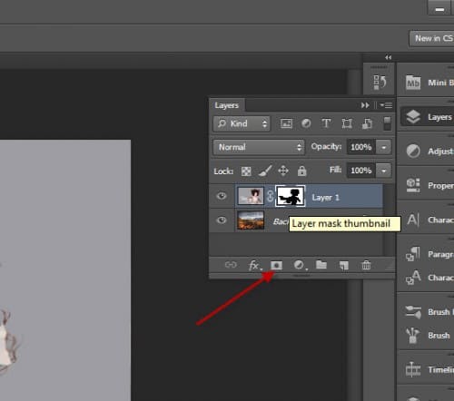Screen dimensions: 454x401
Task: Click the shape layer filter icon
Action: 347,123
